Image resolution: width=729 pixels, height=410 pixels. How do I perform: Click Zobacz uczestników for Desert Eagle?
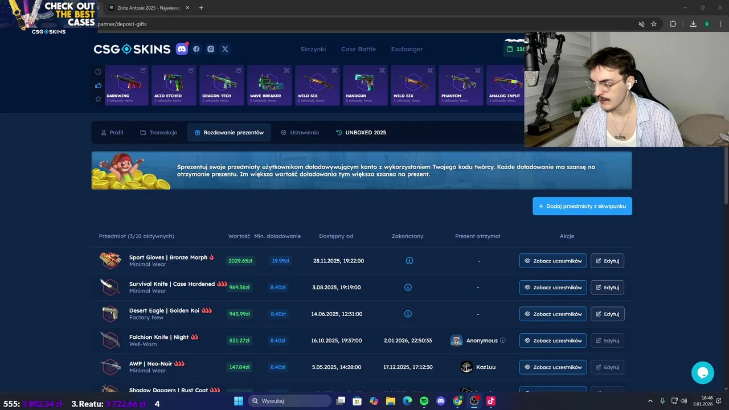553,314
